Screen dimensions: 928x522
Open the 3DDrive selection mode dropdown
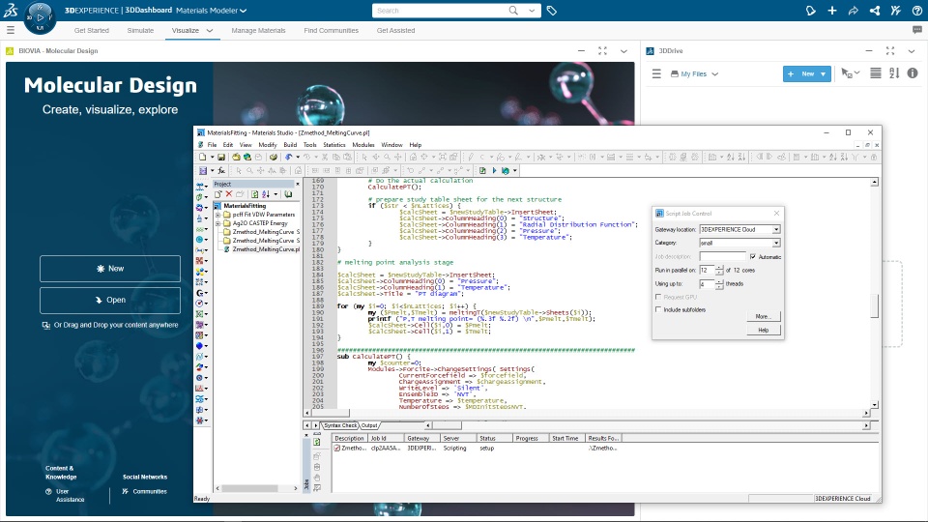851,73
